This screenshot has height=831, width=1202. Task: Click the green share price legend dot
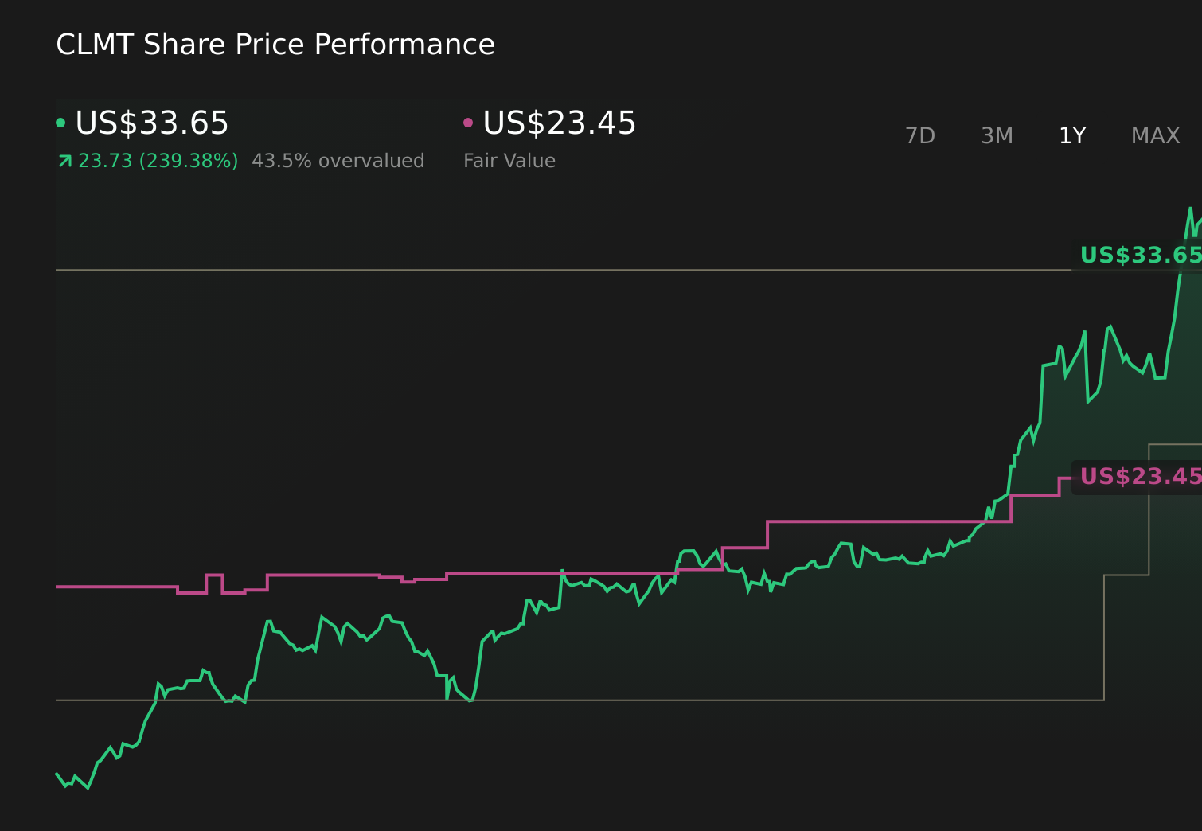(x=61, y=122)
